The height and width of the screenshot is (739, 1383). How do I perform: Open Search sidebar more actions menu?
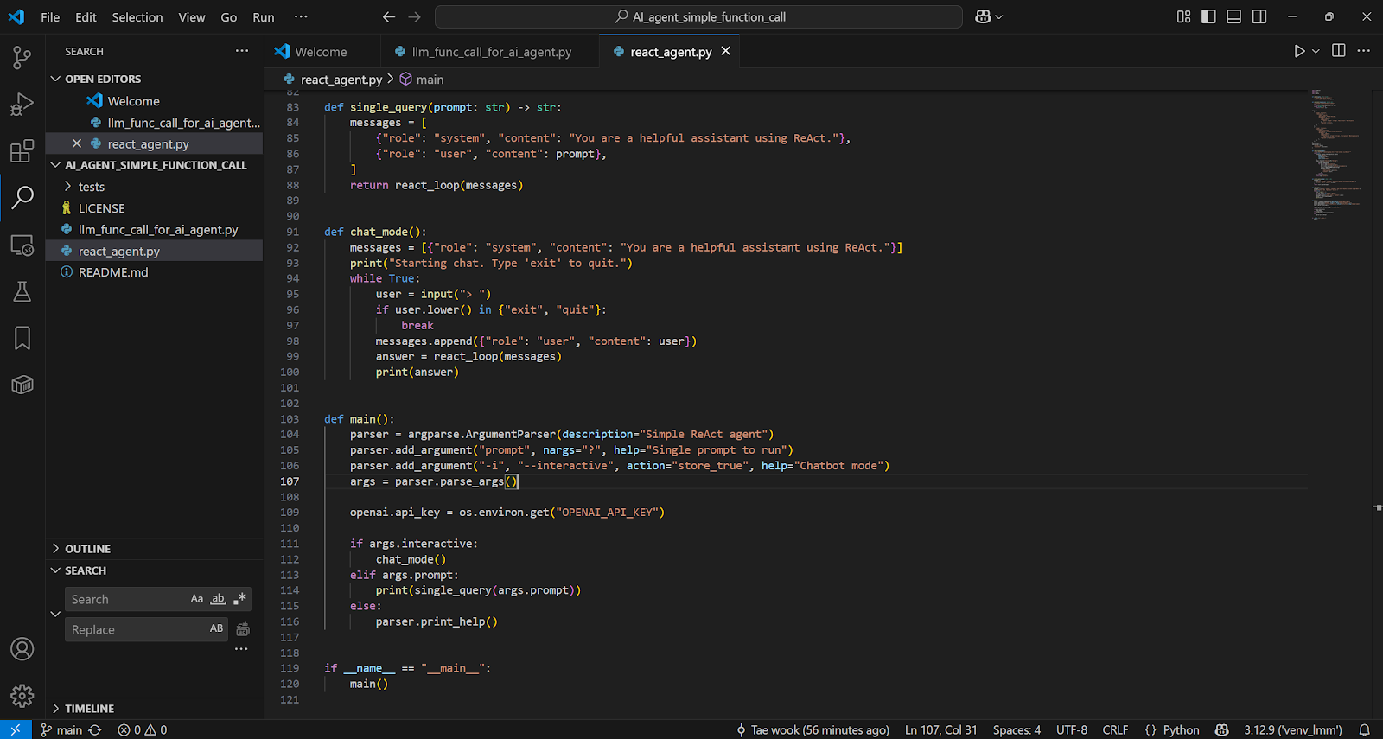tap(242, 51)
